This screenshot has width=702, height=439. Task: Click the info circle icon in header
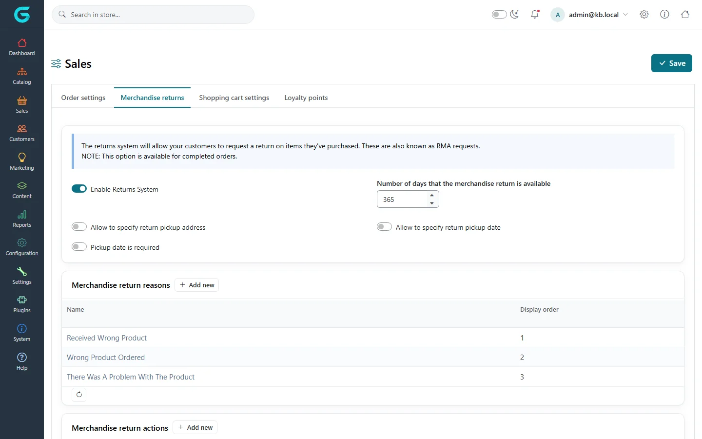pyautogui.click(x=664, y=14)
